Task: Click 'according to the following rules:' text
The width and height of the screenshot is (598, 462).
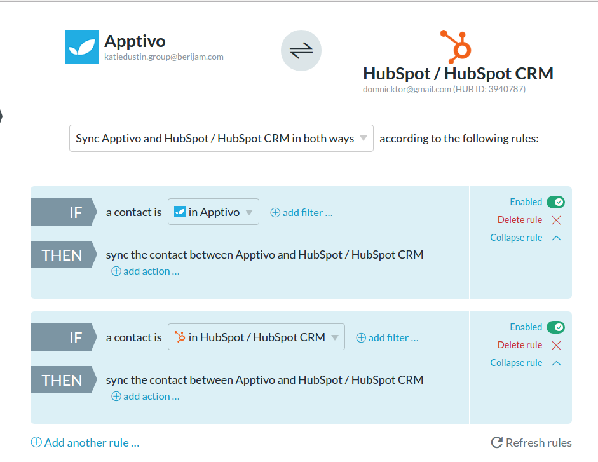Action: point(459,138)
